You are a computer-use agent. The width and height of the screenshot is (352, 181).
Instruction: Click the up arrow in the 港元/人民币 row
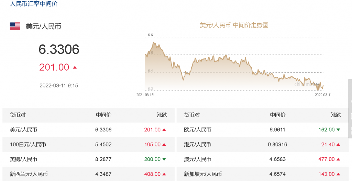tap(338, 145)
